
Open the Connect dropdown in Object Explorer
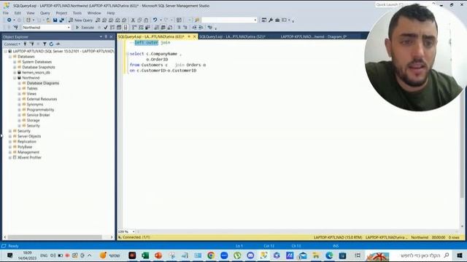point(12,44)
